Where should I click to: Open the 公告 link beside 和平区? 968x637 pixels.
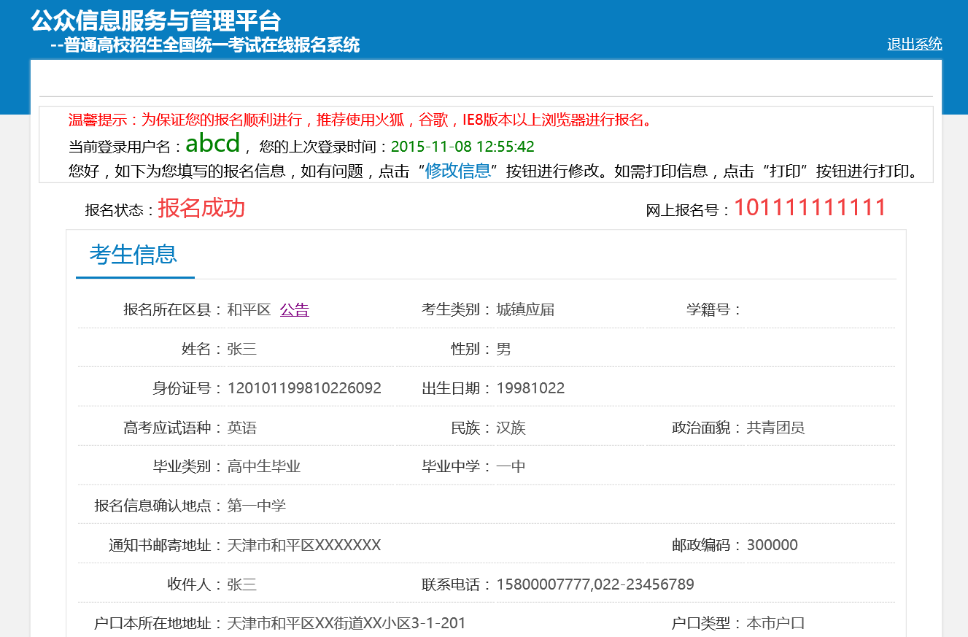pos(294,309)
